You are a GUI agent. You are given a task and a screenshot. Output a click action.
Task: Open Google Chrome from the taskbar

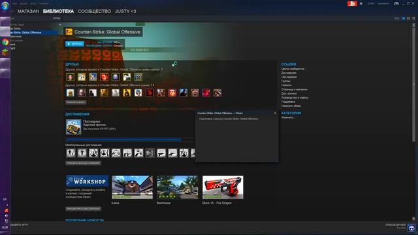click(5, 42)
